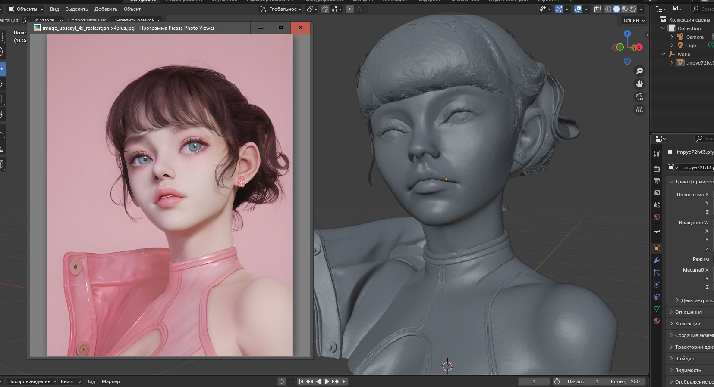Toggle X-ray mode
714x387 pixels.
click(x=597, y=9)
